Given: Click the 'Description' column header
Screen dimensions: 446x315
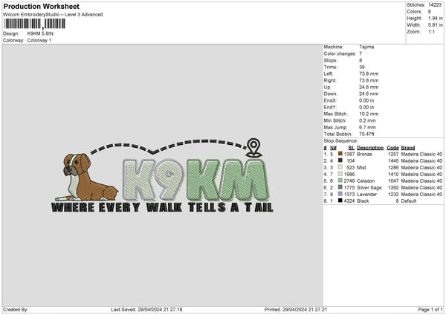Looking at the screenshot, I should pyautogui.click(x=370, y=148).
